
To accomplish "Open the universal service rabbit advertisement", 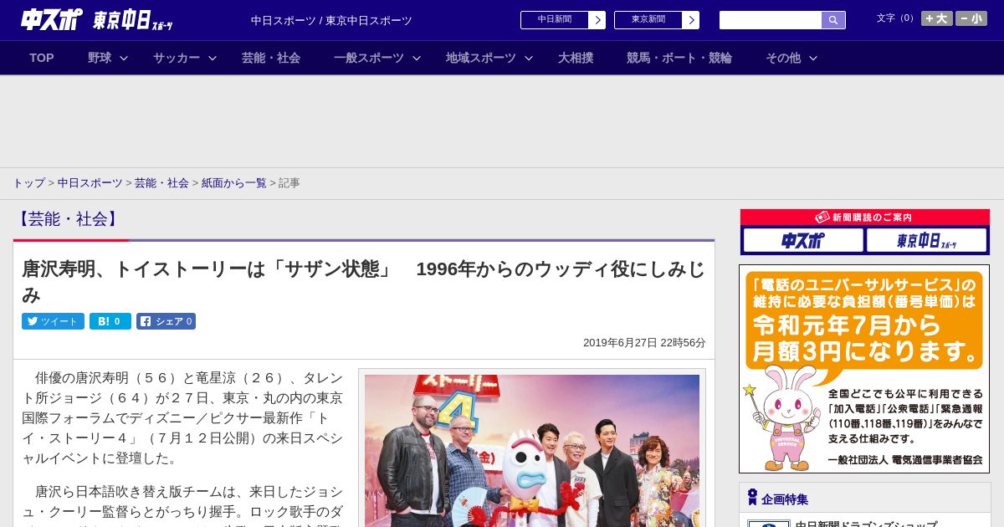I will (864, 369).
